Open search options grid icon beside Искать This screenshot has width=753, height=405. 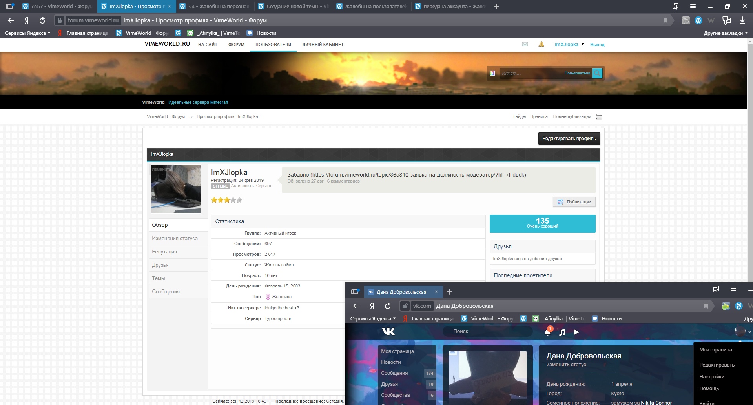pyautogui.click(x=492, y=73)
